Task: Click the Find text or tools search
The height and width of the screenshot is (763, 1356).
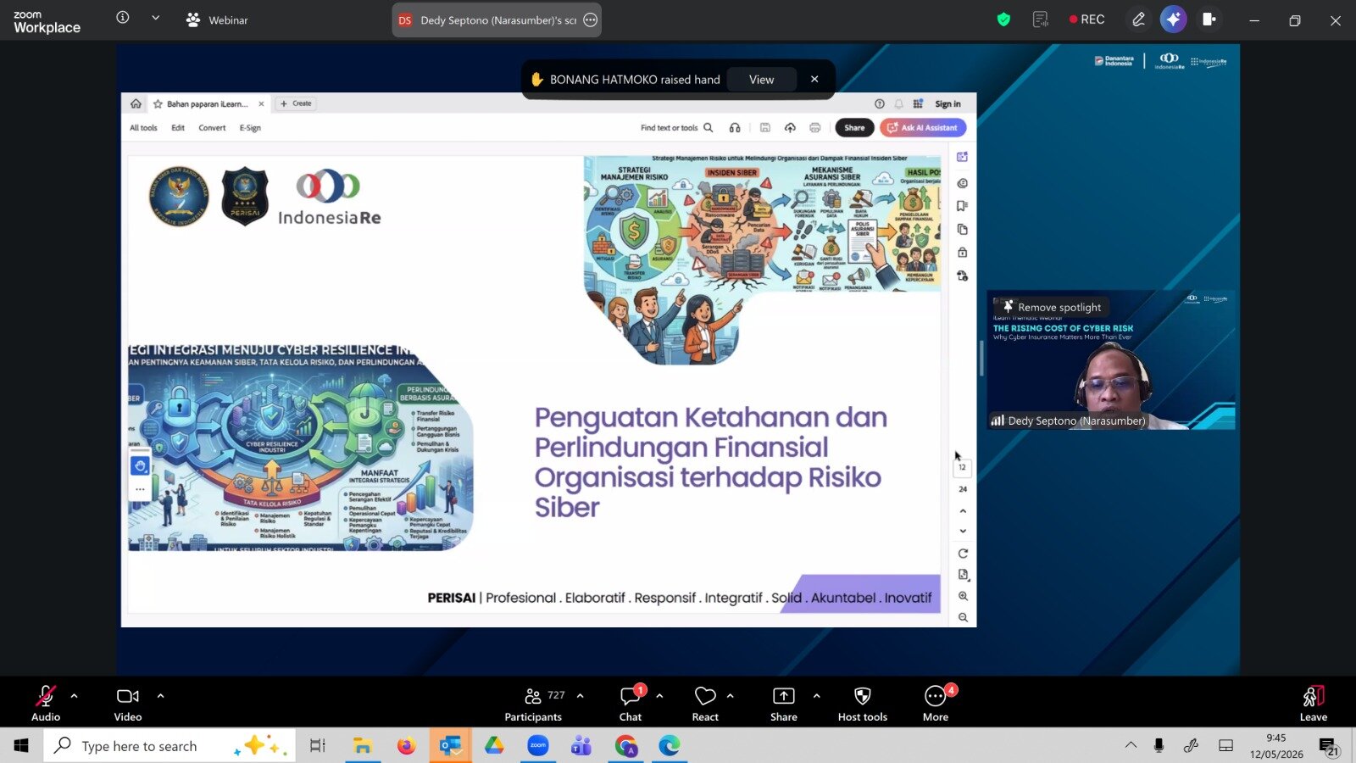Action: coord(676,128)
